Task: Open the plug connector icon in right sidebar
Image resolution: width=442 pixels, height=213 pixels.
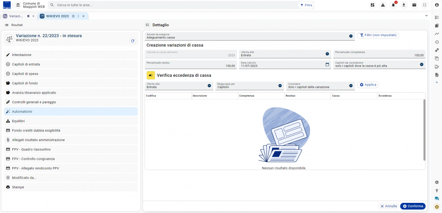Action: pos(437,50)
